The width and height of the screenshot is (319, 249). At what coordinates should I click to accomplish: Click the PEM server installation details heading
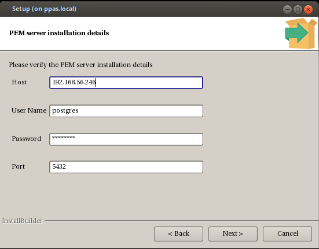[59, 33]
